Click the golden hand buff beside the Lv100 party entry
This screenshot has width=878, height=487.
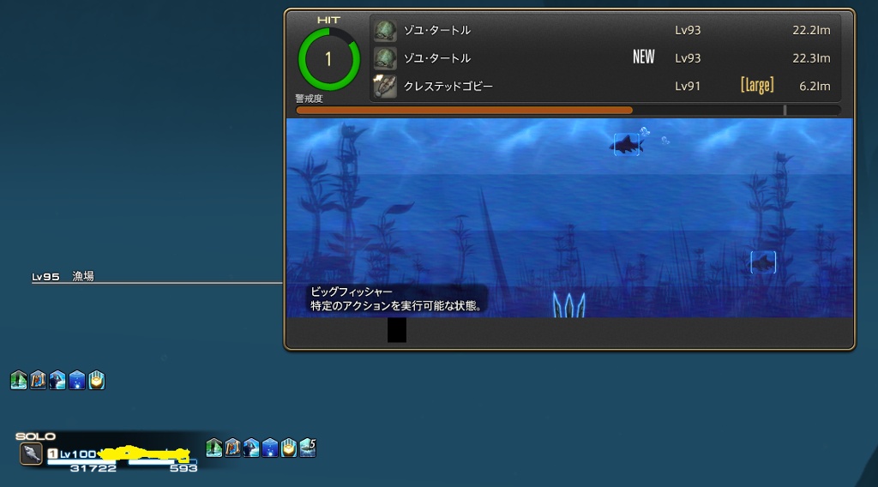coord(288,448)
